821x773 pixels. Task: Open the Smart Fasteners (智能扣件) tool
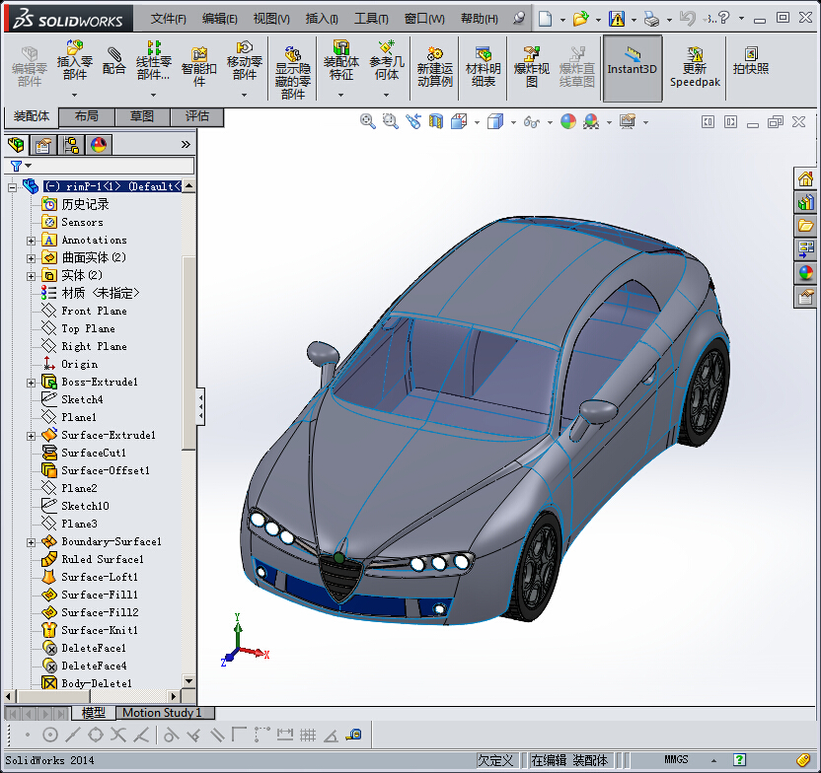198,65
